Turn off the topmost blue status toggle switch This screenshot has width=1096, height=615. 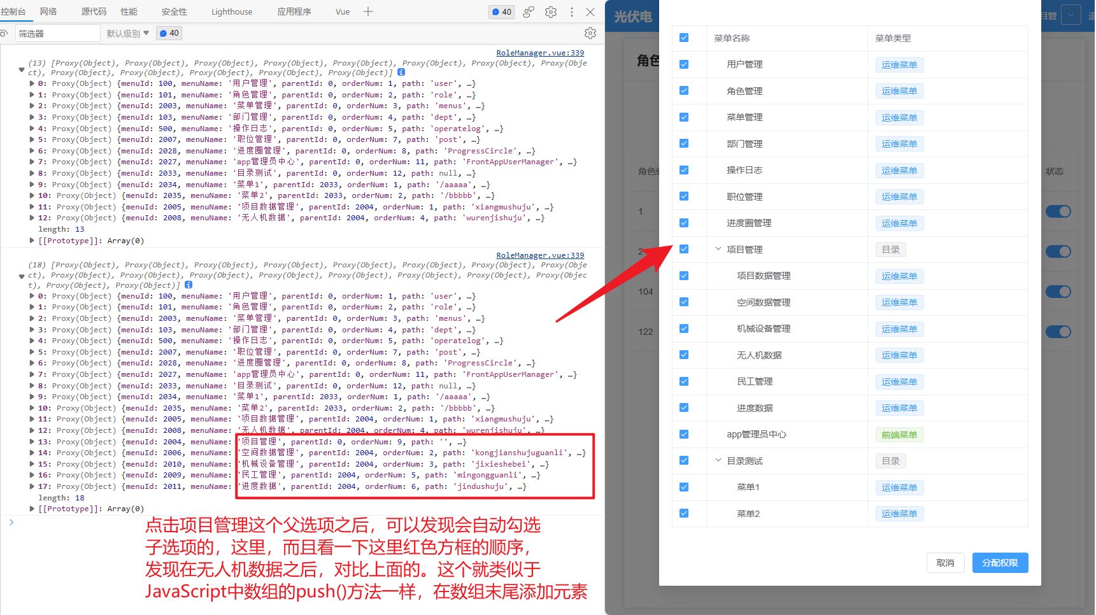coord(1058,211)
